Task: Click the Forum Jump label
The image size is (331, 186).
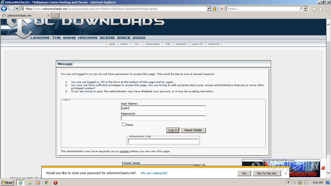Action: tap(131, 163)
